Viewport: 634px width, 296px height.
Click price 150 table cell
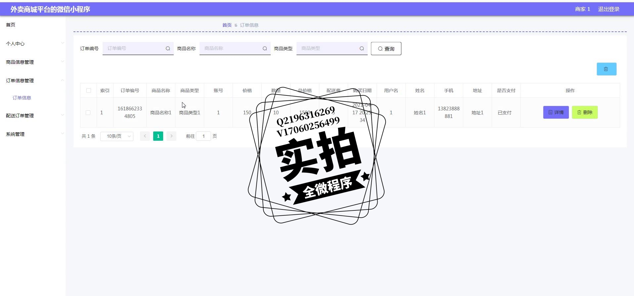pyautogui.click(x=247, y=113)
